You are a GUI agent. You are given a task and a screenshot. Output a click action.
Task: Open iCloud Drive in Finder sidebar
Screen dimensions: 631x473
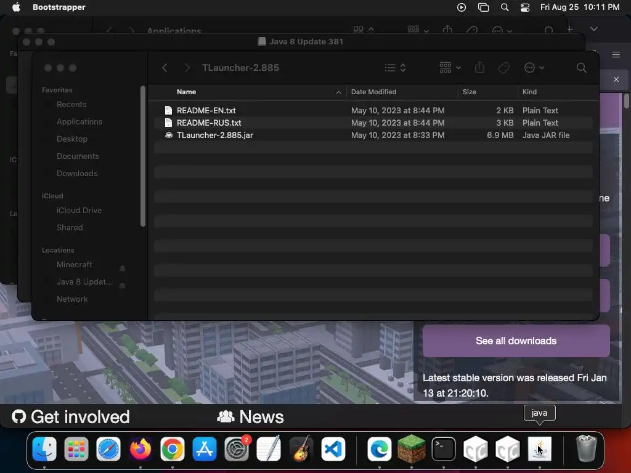click(79, 211)
